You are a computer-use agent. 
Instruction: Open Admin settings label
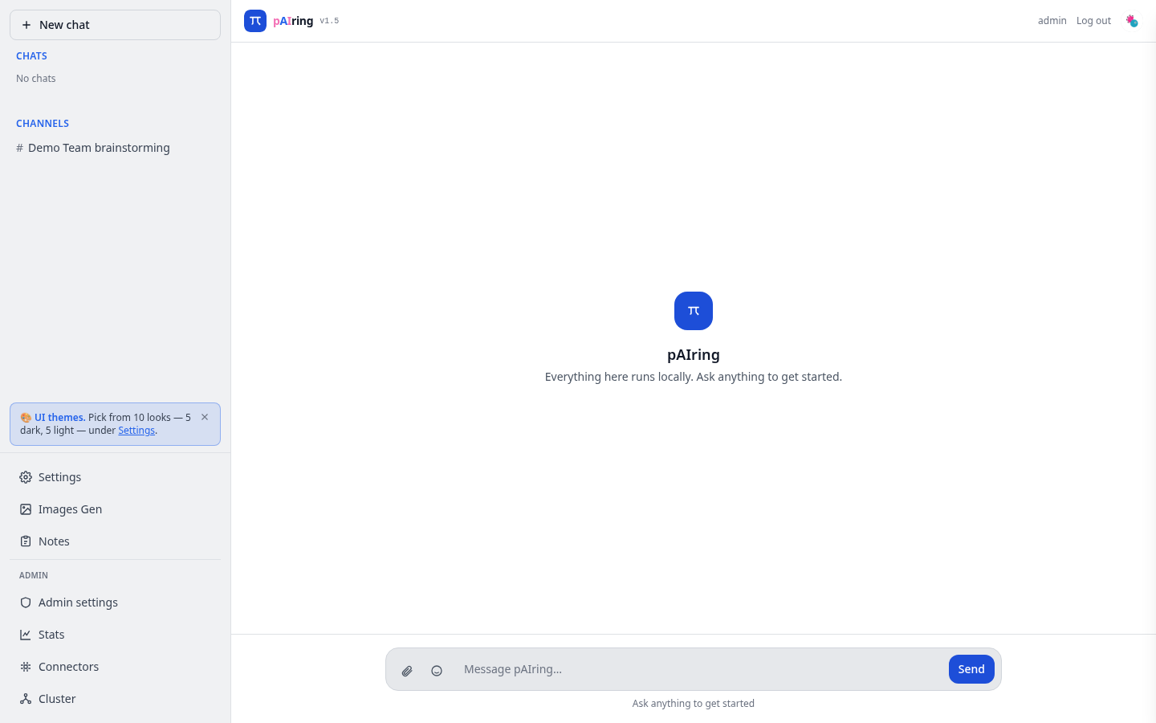click(x=78, y=602)
